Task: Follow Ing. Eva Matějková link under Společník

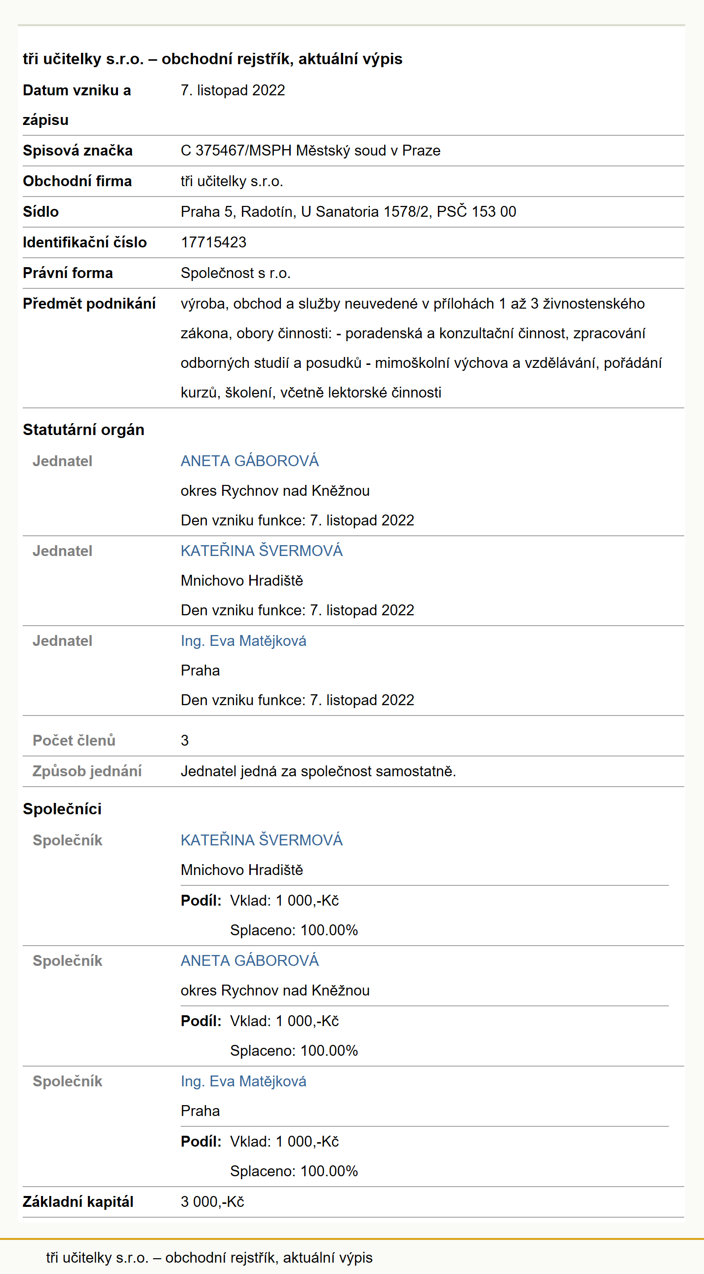Action: [243, 1081]
